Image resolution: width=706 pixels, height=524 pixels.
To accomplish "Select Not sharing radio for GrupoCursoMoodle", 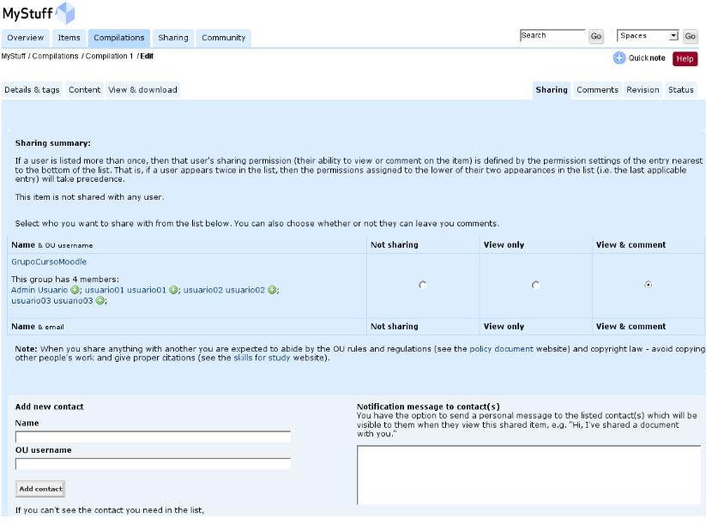I will pos(422,285).
